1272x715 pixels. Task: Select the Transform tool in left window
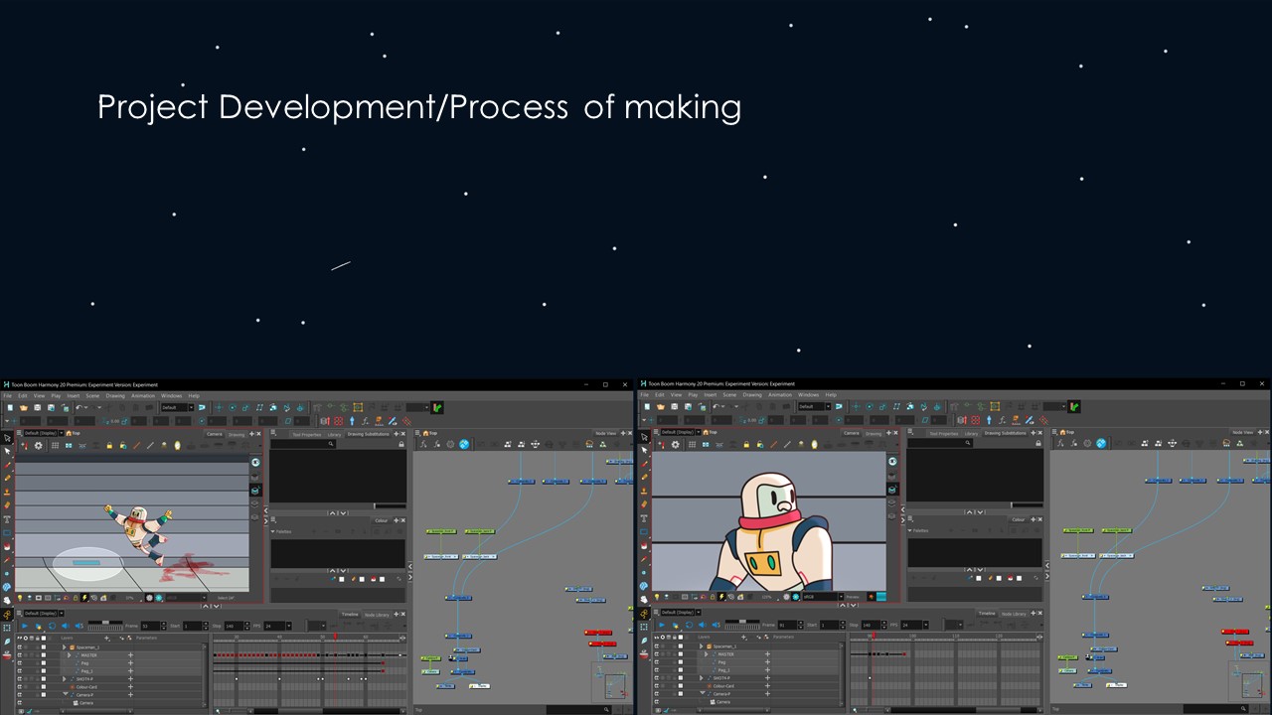(7, 437)
